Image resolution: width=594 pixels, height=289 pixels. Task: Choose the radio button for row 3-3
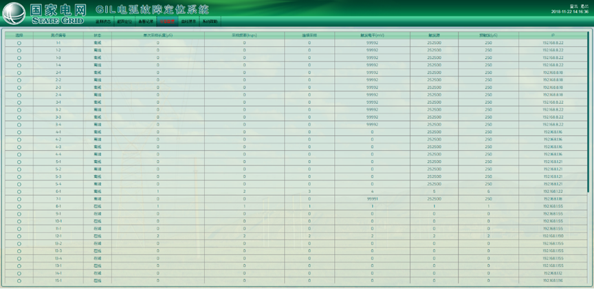tap(19, 117)
